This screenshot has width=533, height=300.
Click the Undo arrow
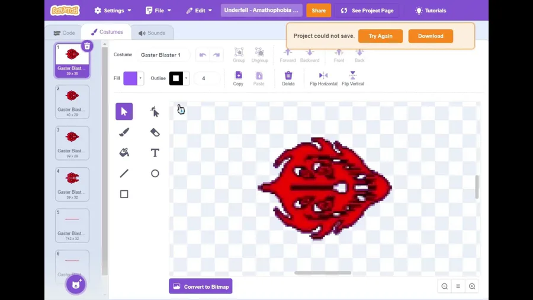[x=203, y=55]
